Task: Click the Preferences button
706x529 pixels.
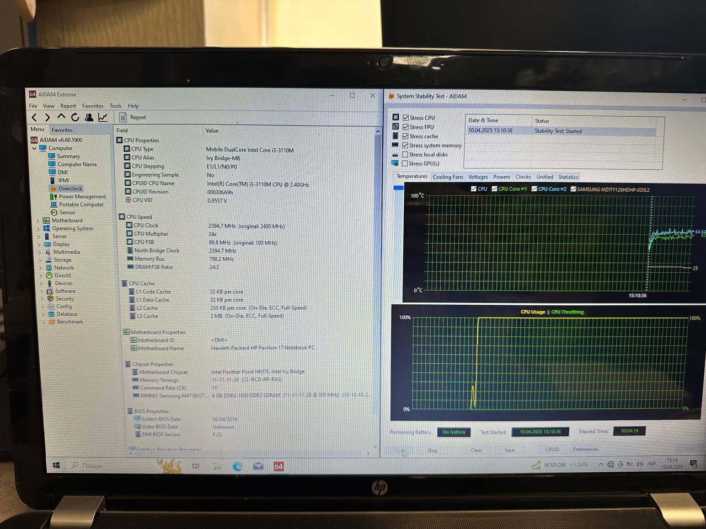Action: pyautogui.click(x=585, y=449)
